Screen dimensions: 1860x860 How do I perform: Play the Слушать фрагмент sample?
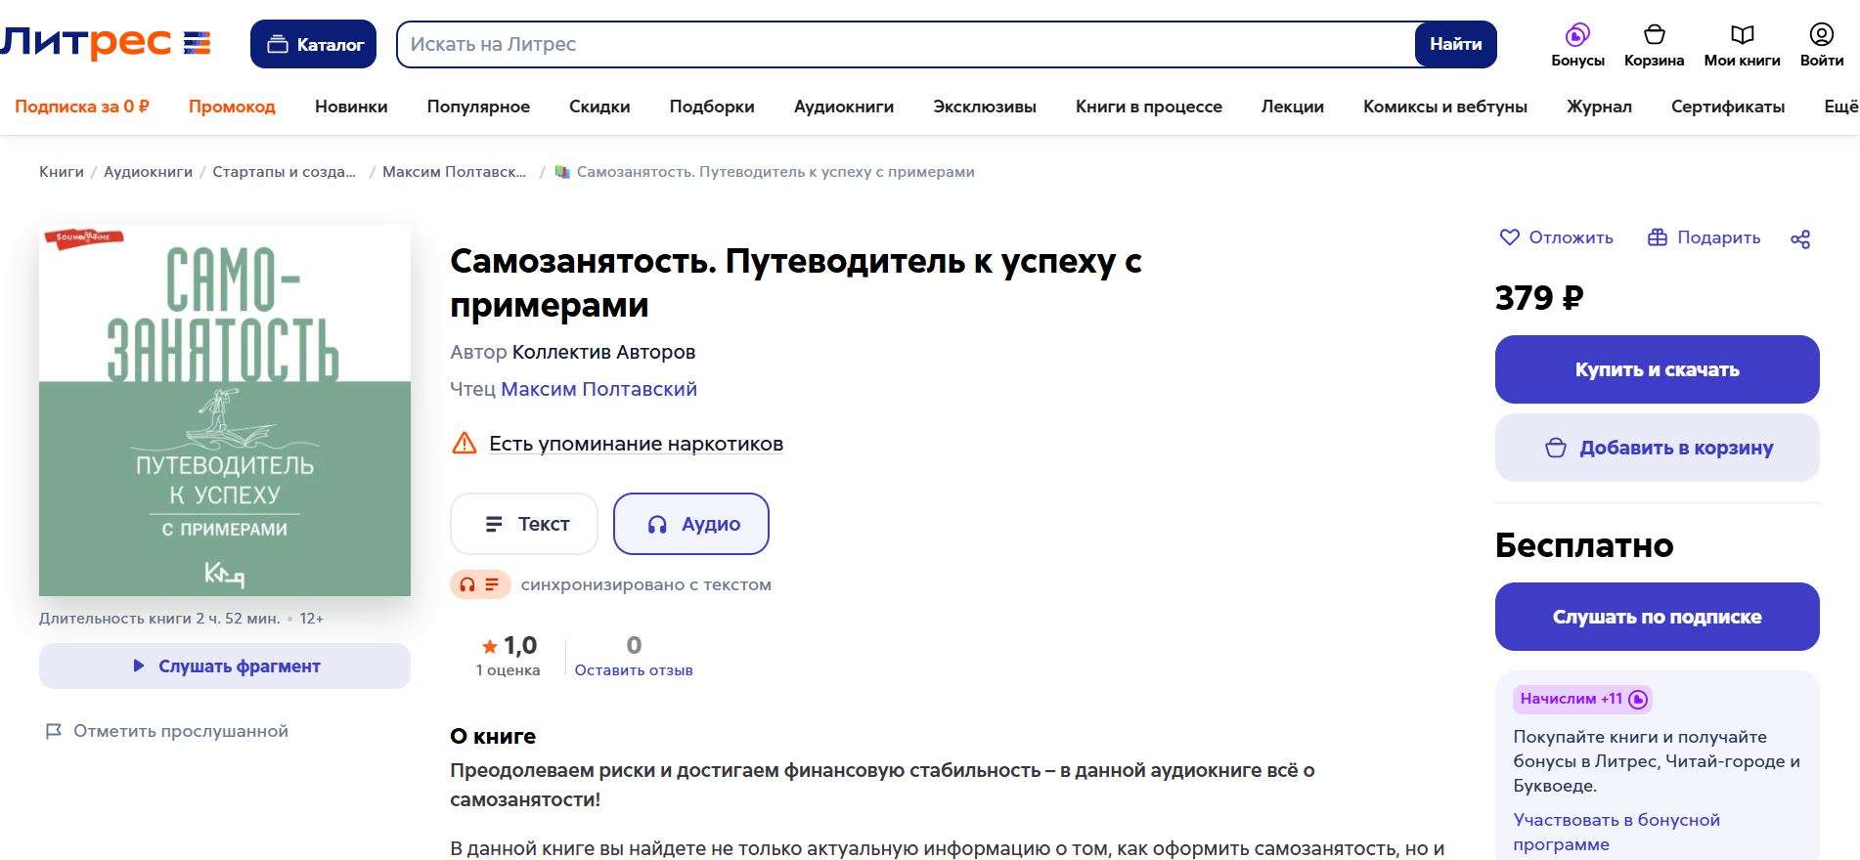pos(225,666)
